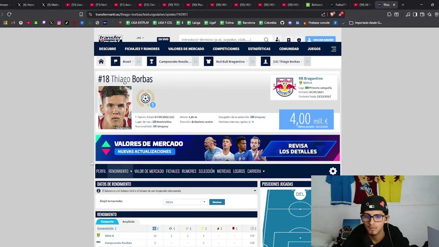Image resolution: width=439 pixels, height=247 pixels.
Task: Expand the balance info note arrow
Action: [x=255, y=191]
